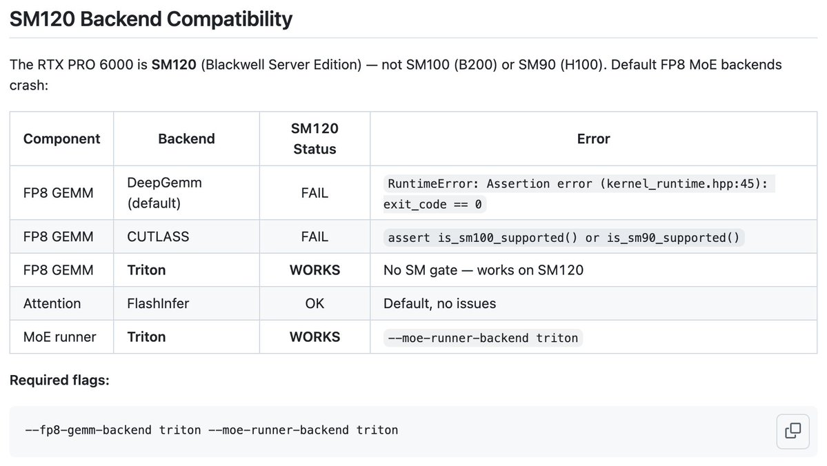Click 'Default, no issues' text
827x466 pixels.
pyautogui.click(x=439, y=303)
